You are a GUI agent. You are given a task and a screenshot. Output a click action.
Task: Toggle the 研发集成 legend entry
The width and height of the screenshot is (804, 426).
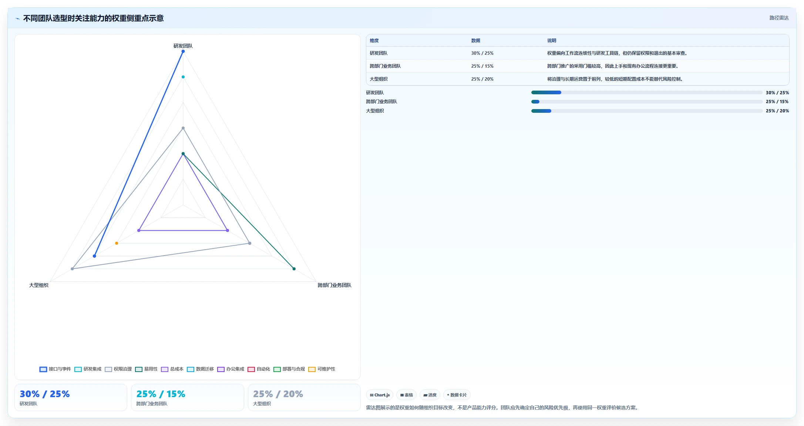[88, 369]
